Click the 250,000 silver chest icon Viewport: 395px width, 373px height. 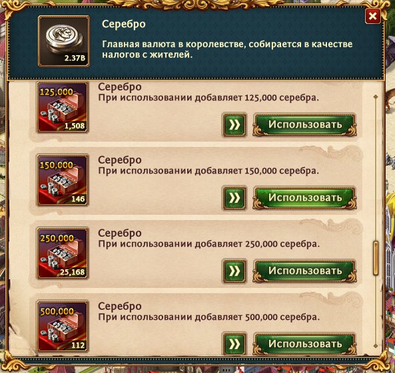click(63, 253)
